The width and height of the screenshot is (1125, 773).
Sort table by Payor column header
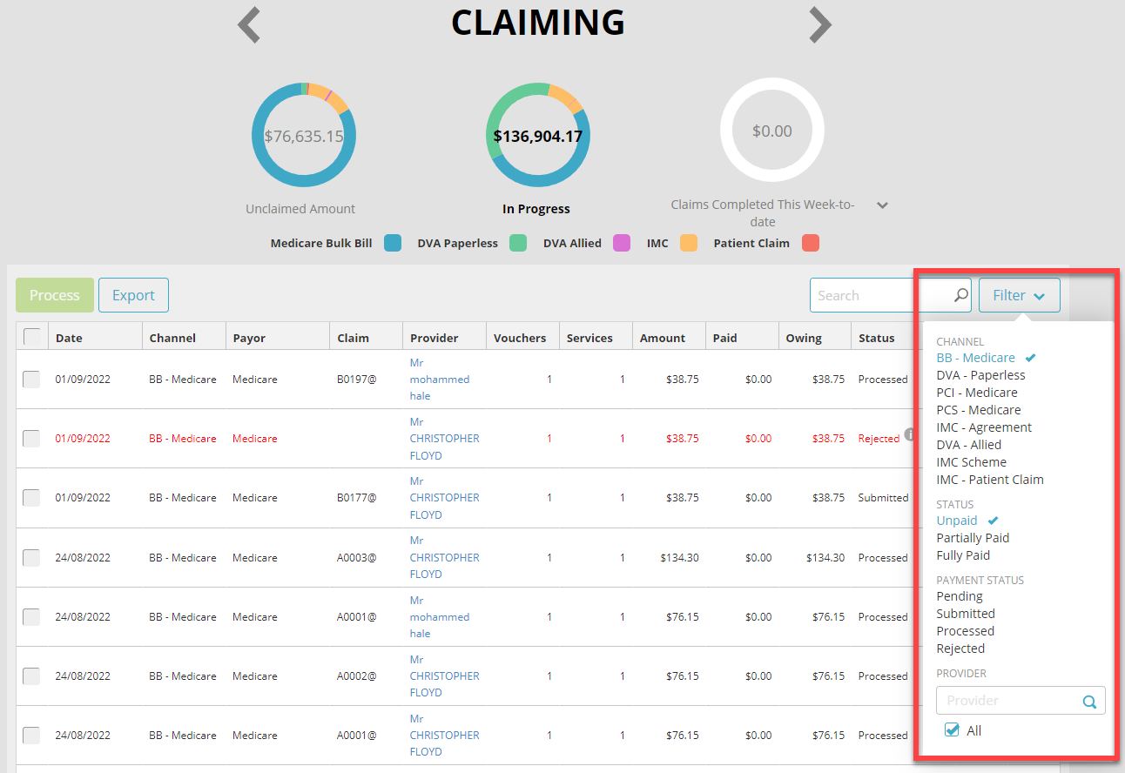pyautogui.click(x=278, y=337)
